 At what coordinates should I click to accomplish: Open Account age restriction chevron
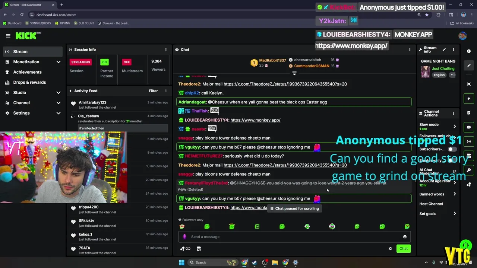pos(455,183)
